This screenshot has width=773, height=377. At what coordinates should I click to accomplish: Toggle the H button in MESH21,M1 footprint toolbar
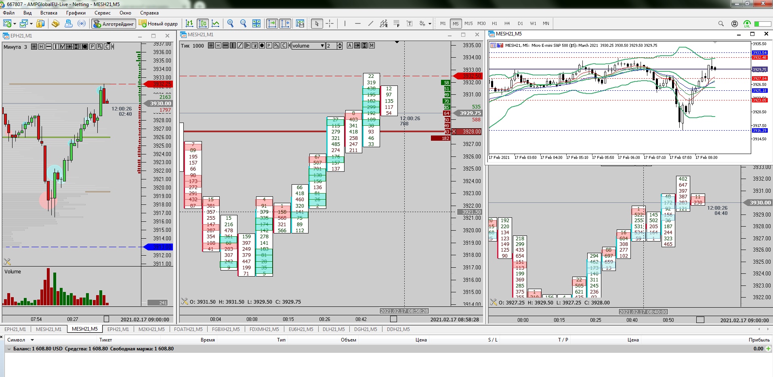(218, 46)
